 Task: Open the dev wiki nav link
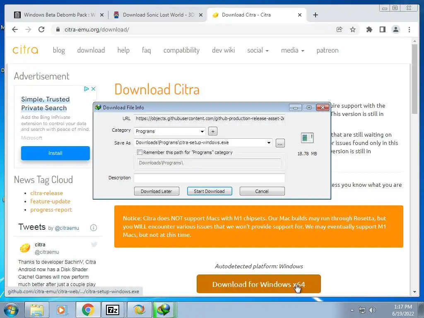[x=223, y=50]
